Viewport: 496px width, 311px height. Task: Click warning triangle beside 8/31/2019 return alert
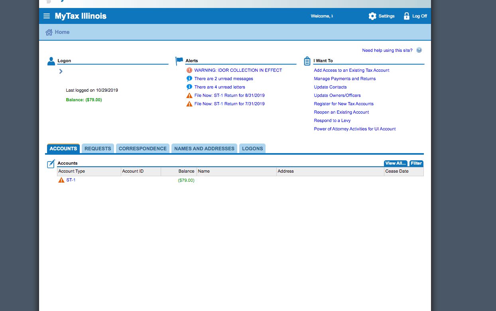189,95
